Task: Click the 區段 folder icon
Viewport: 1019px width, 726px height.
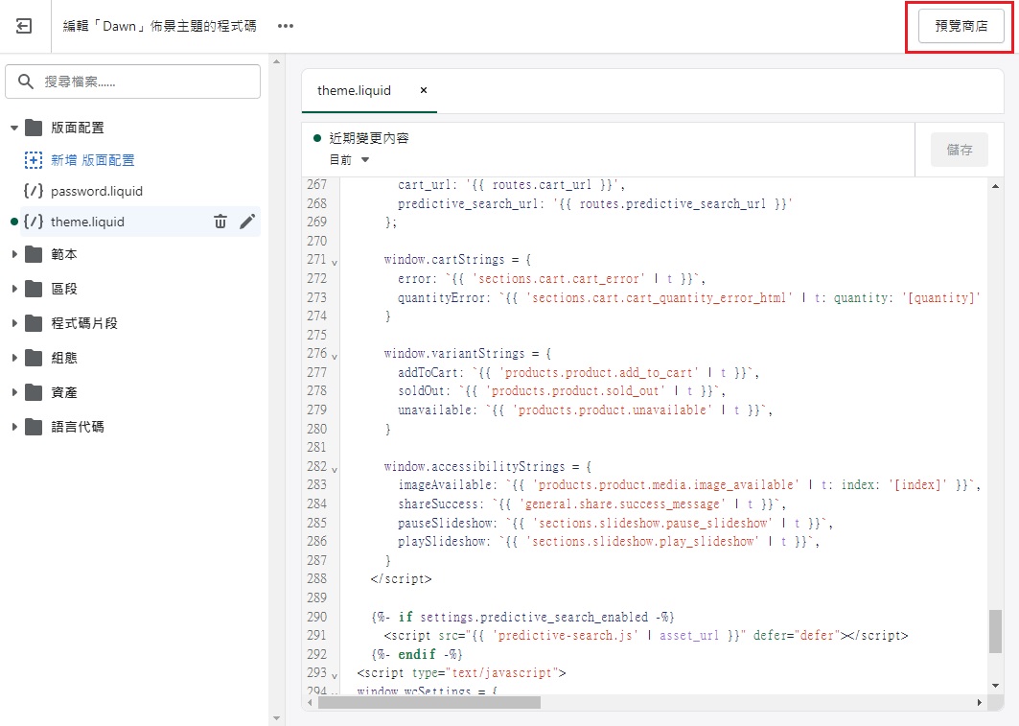Action: (x=34, y=289)
